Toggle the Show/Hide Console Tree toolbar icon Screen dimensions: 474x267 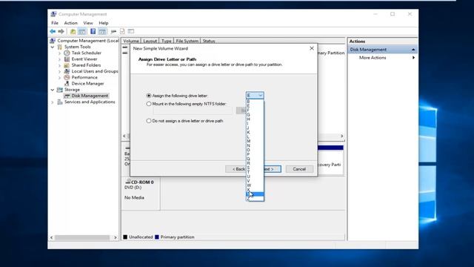pyautogui.click(x=82, y=31)
